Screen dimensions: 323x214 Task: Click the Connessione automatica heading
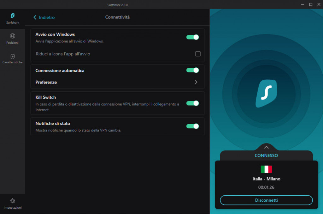tap(60, 70)
